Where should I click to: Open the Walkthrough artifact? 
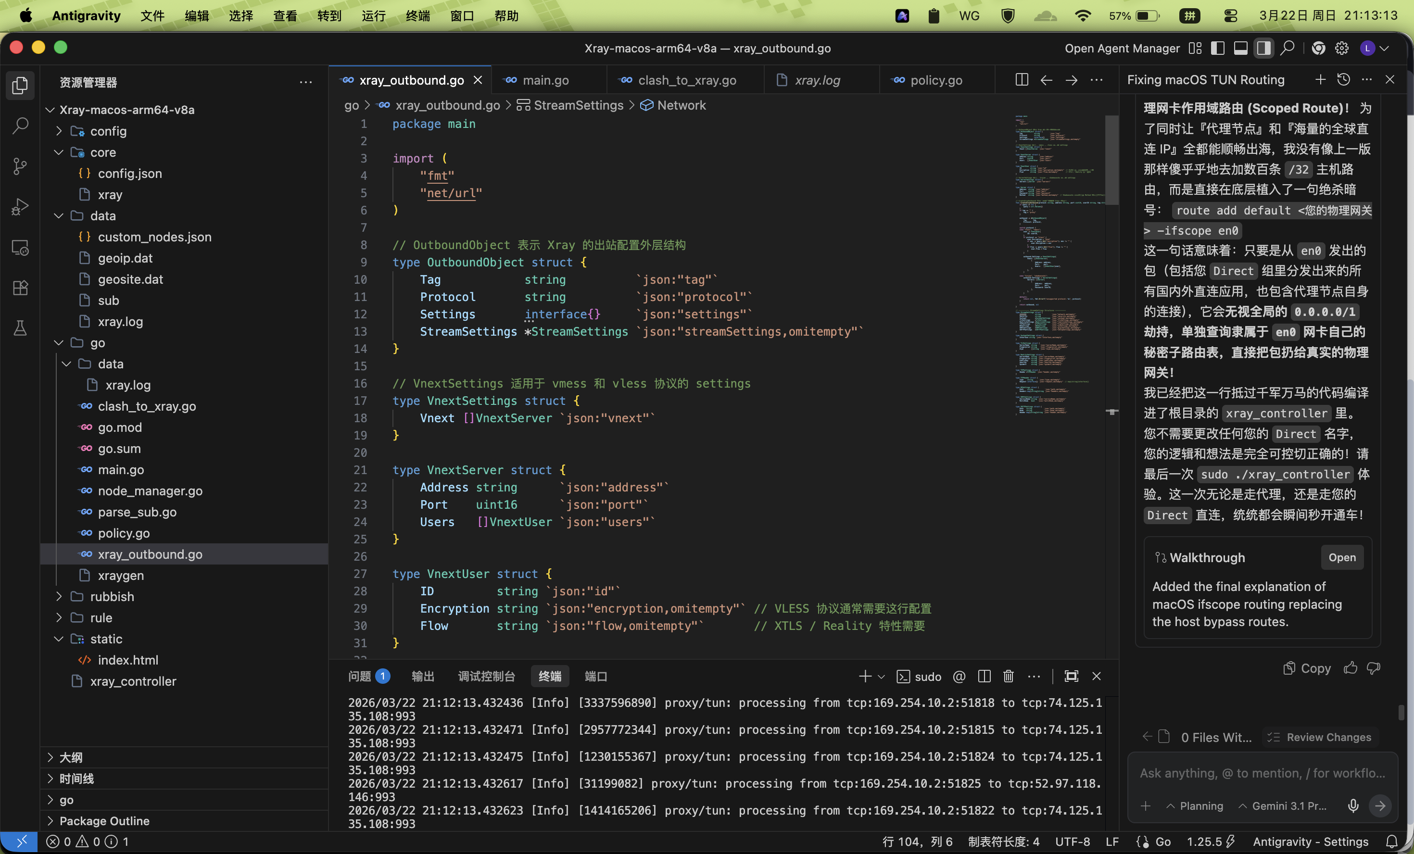click(1342, 557)
